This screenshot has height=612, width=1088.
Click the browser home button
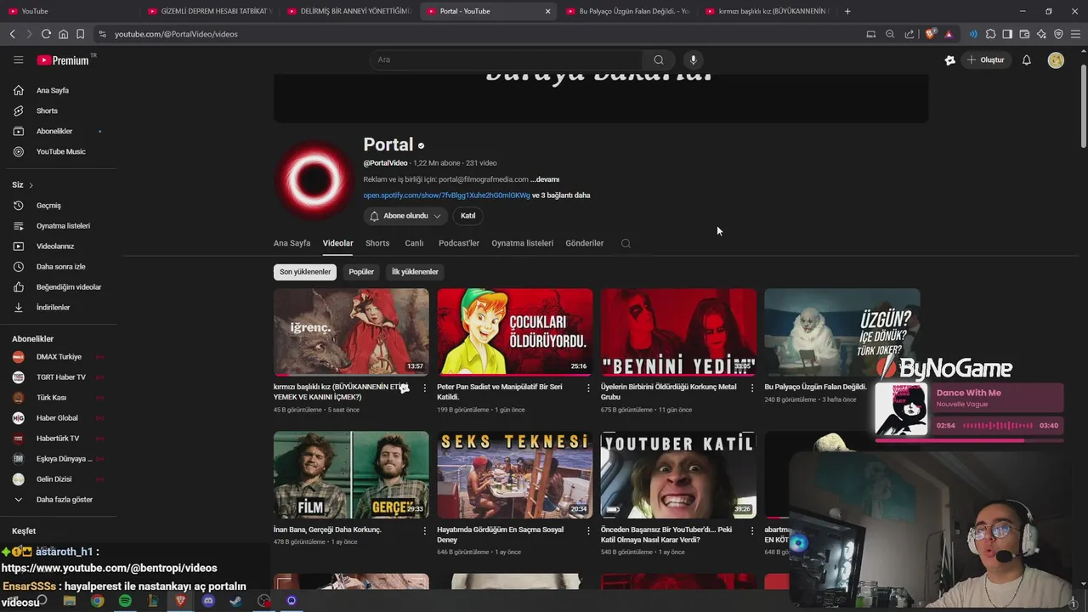pyautogui.click(x=63, y=34)
